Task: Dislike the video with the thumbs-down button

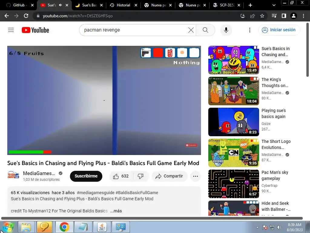Action: click(140, 176)
